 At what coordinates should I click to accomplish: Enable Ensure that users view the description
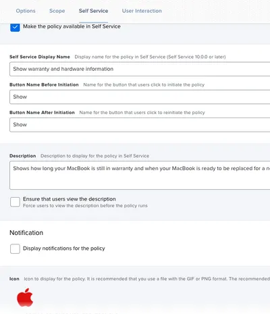(15, 202)
